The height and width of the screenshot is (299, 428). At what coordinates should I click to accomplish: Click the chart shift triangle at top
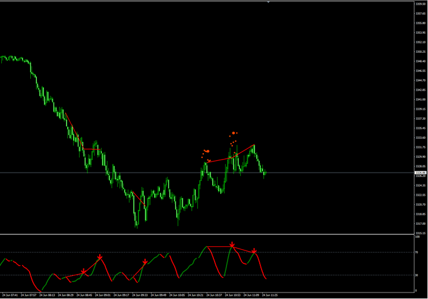(269, 2)
